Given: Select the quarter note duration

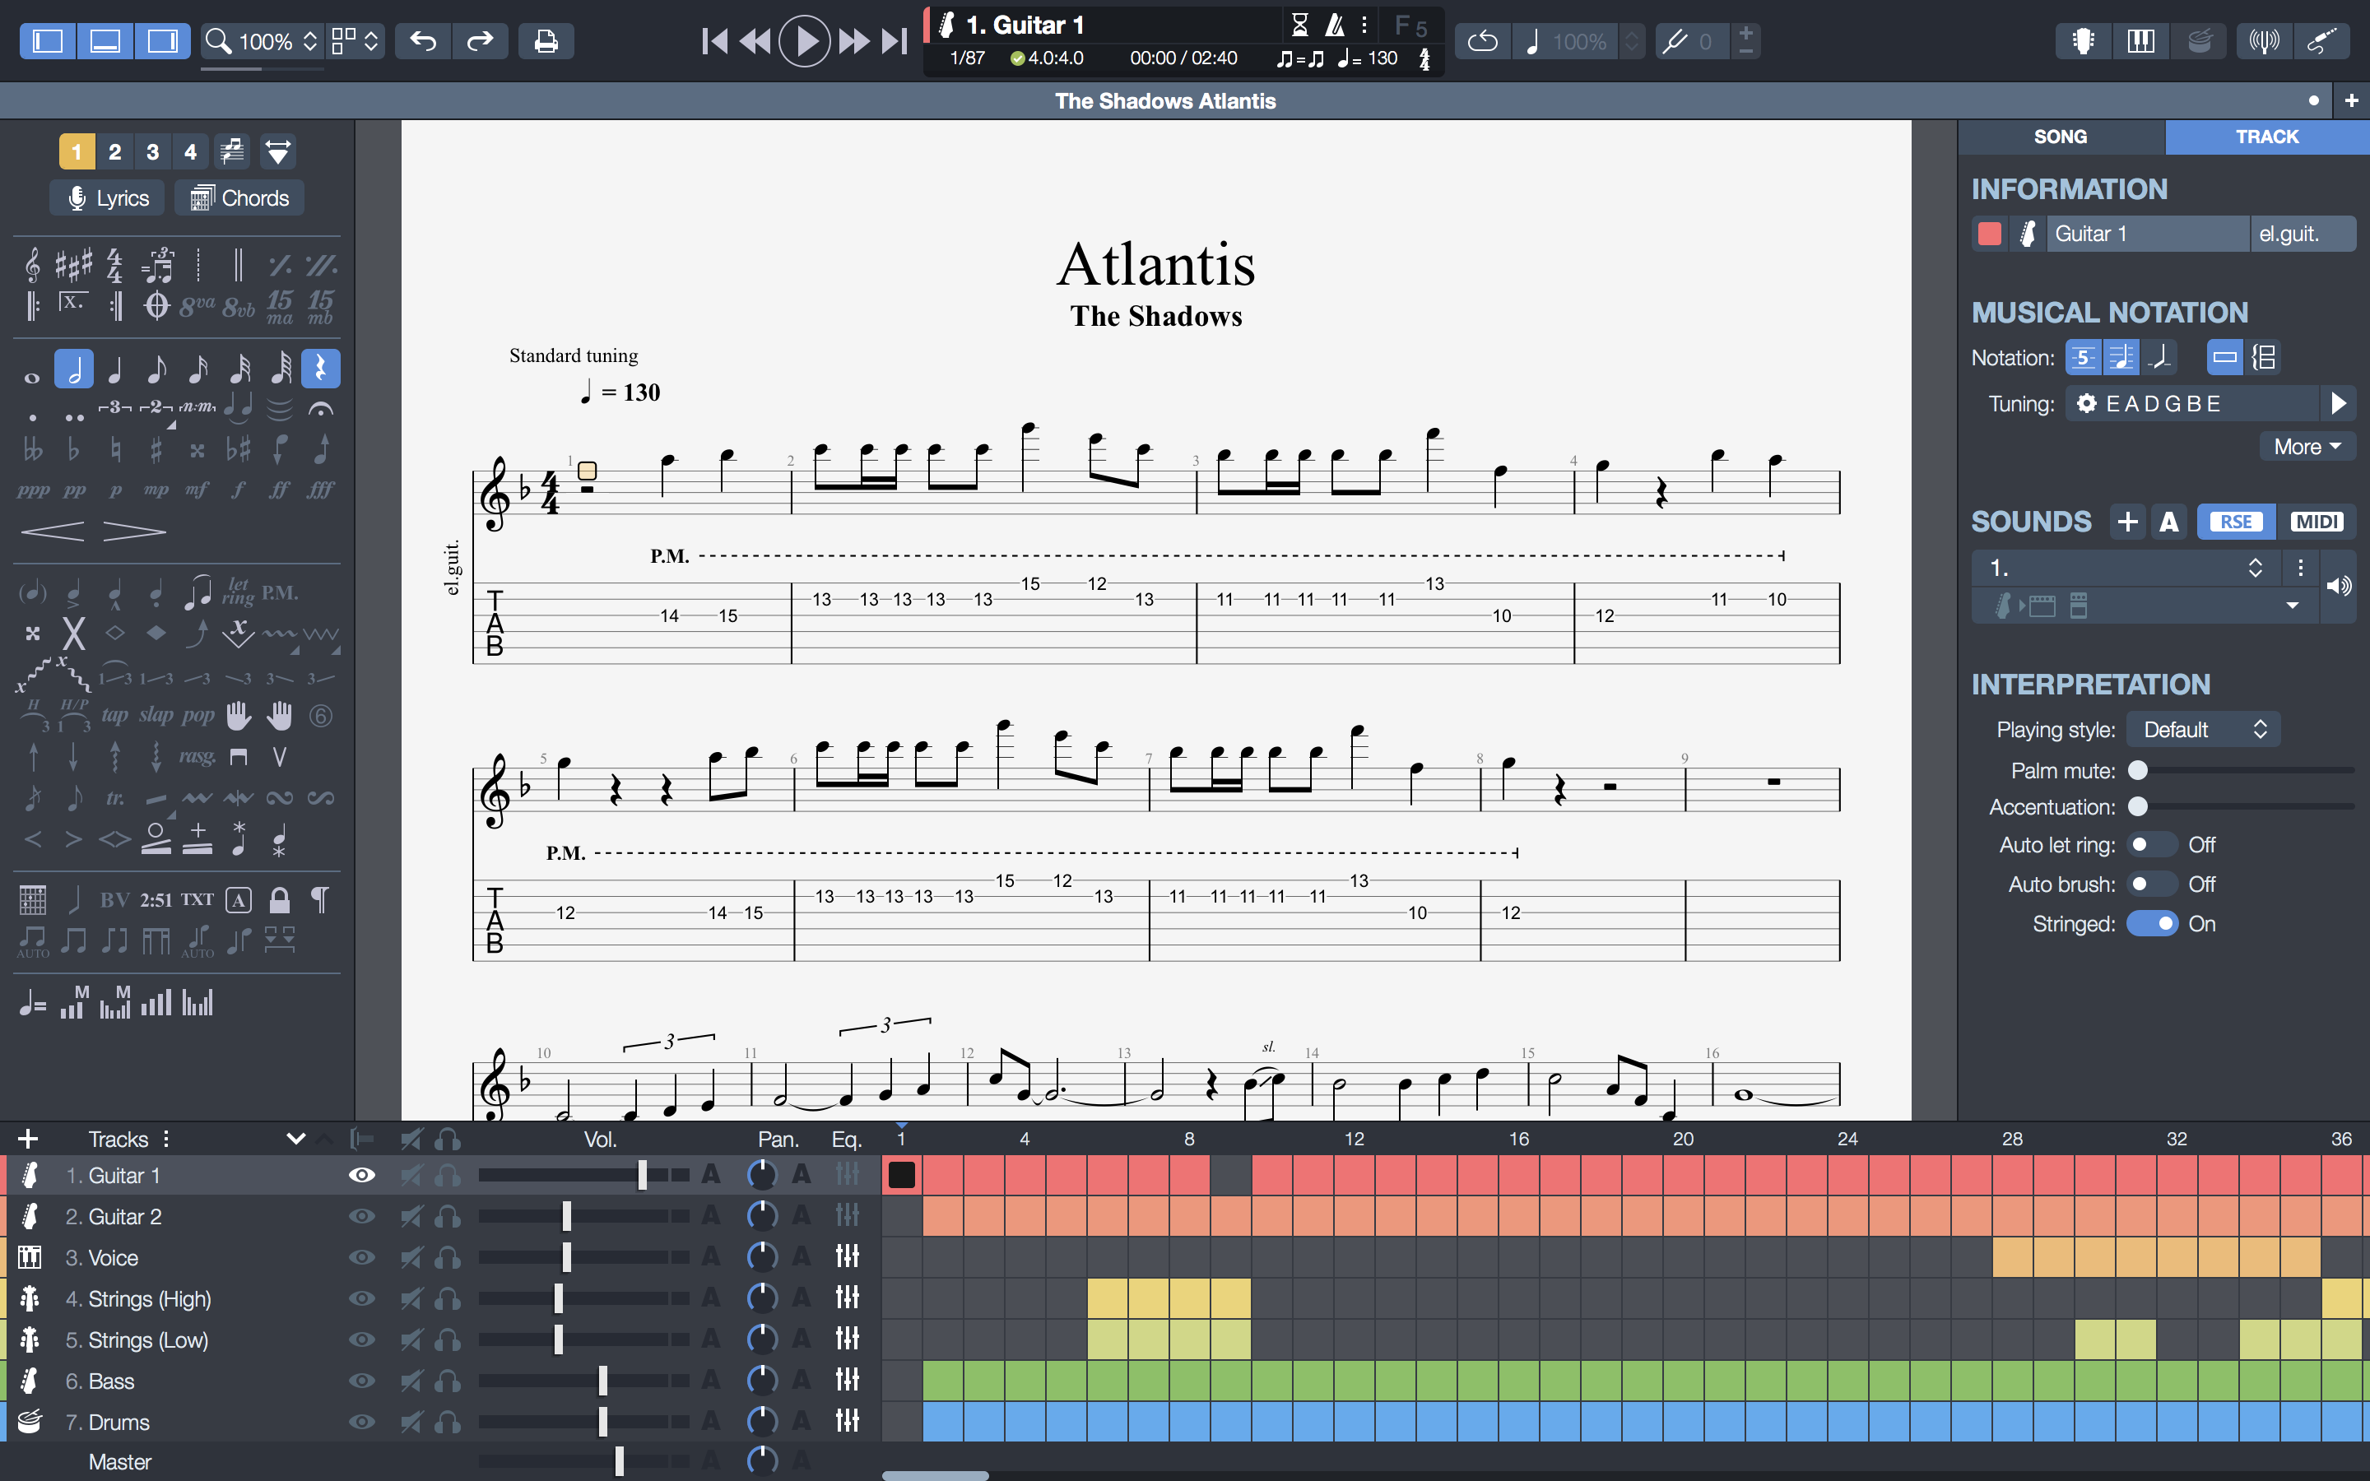Looking at the screenshot, I should pos(114,369).
